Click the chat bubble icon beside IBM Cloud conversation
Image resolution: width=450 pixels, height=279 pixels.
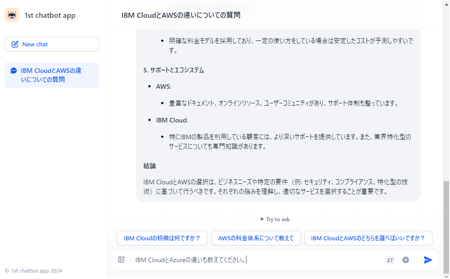point(14,71)
